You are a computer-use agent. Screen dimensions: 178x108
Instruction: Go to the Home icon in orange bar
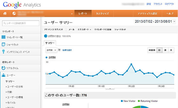tap(5, 14)
